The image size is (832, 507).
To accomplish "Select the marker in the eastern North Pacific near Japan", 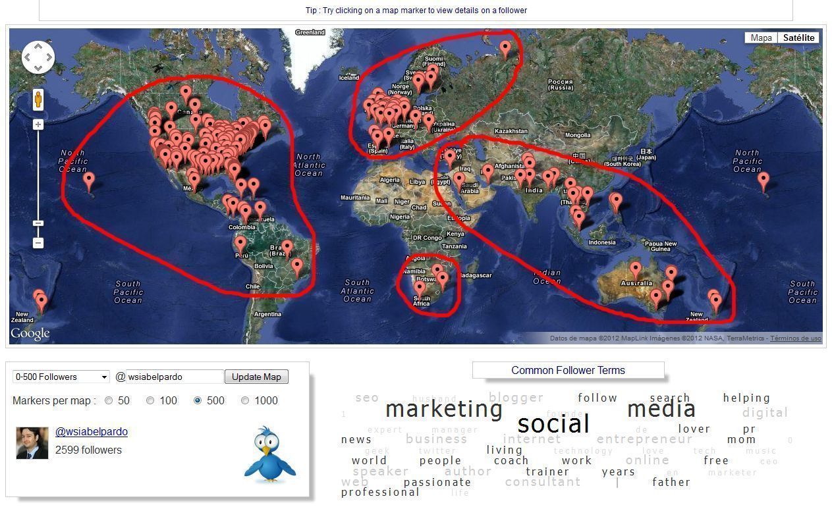I will (763, 181).
